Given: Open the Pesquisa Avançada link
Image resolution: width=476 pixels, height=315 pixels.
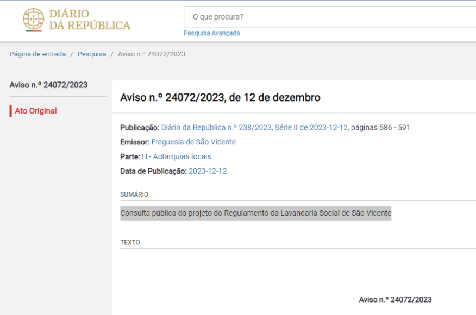Looking at the screenshot, I should pos(211,33).
